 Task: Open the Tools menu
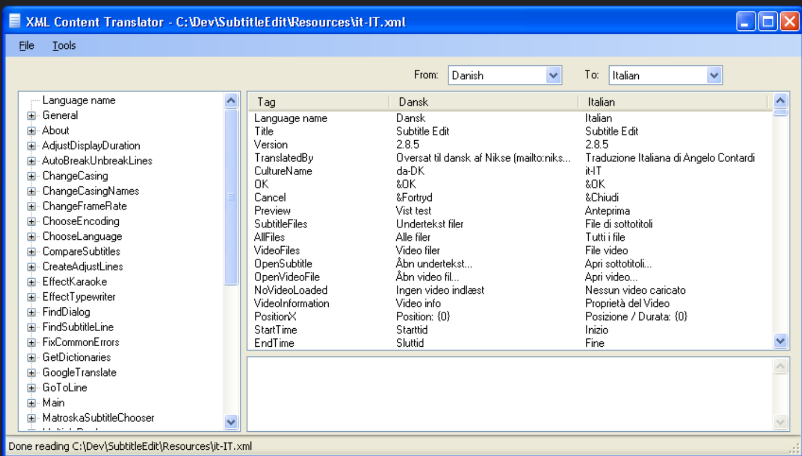pos(63,45)
